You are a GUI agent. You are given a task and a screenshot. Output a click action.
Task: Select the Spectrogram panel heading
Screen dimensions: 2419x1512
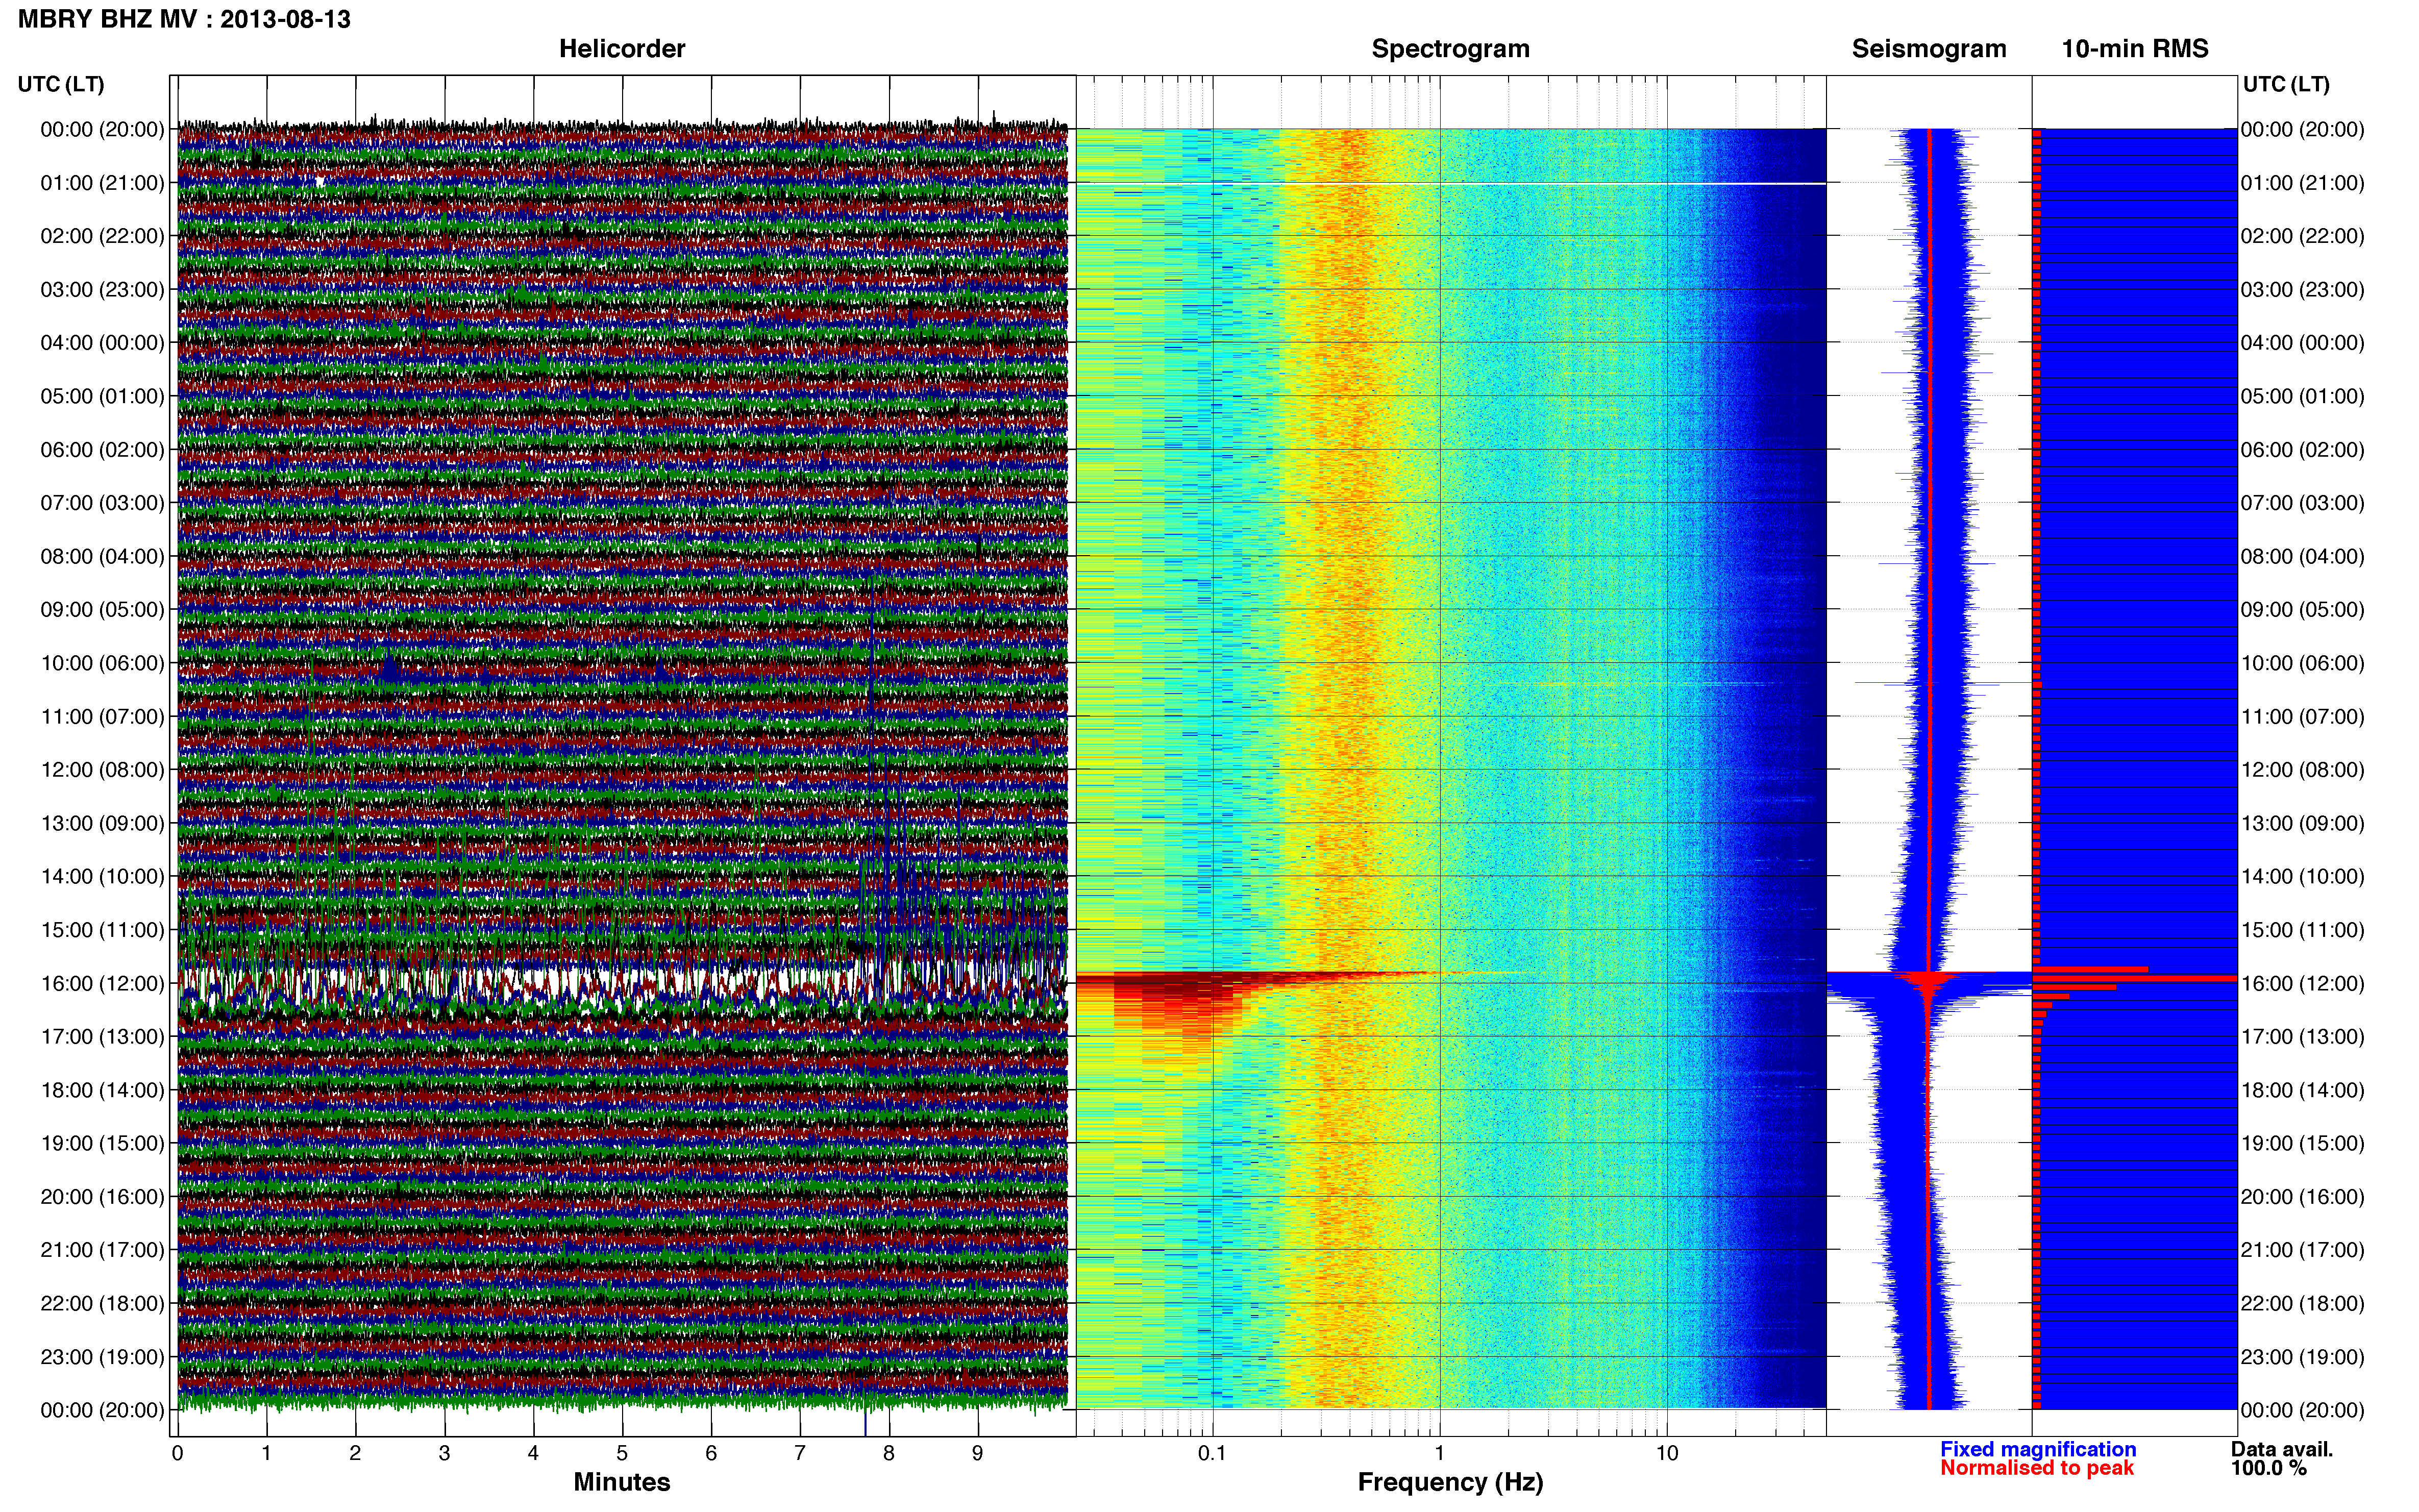click(x=1450, y=49)
